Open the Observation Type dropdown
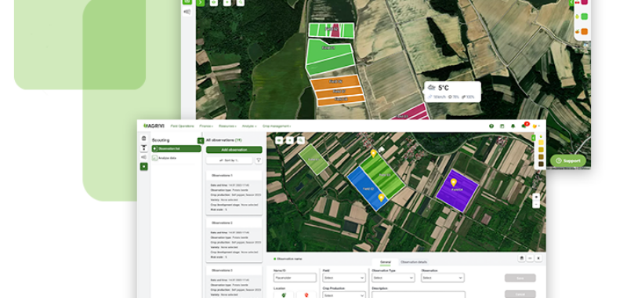The height and width of the screenshot is (298, 627). click(393, 278)
